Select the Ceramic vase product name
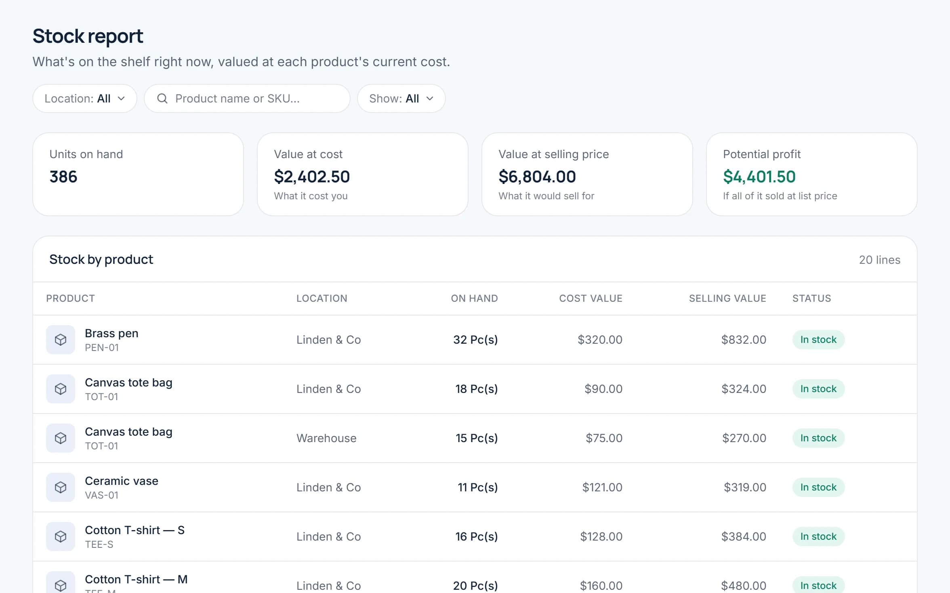Image resolution: width=950 pixels, height=593 pixels. click(x=122, y=481)
